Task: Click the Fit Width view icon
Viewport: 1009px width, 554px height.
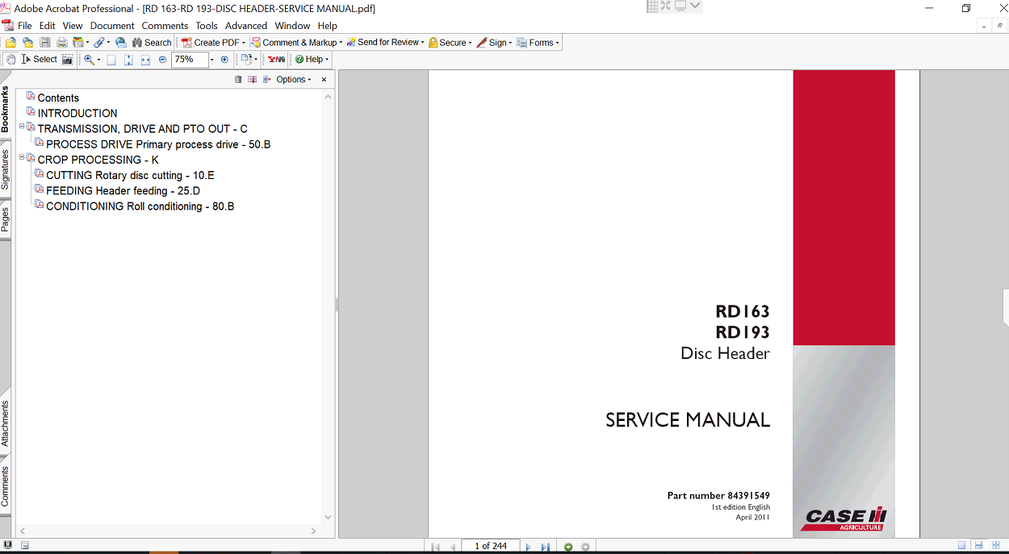Action: (x=144, y=59)
